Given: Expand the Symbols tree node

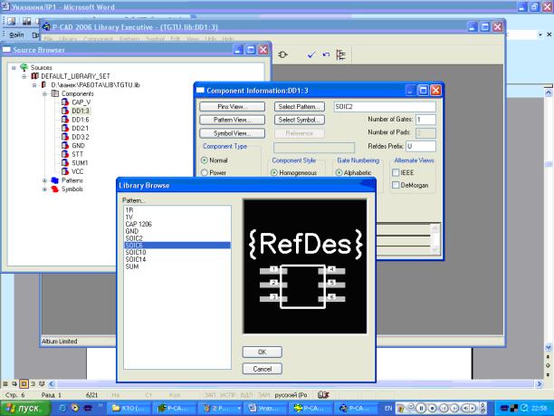Looking at the screenshot, I should click(44, 189).
